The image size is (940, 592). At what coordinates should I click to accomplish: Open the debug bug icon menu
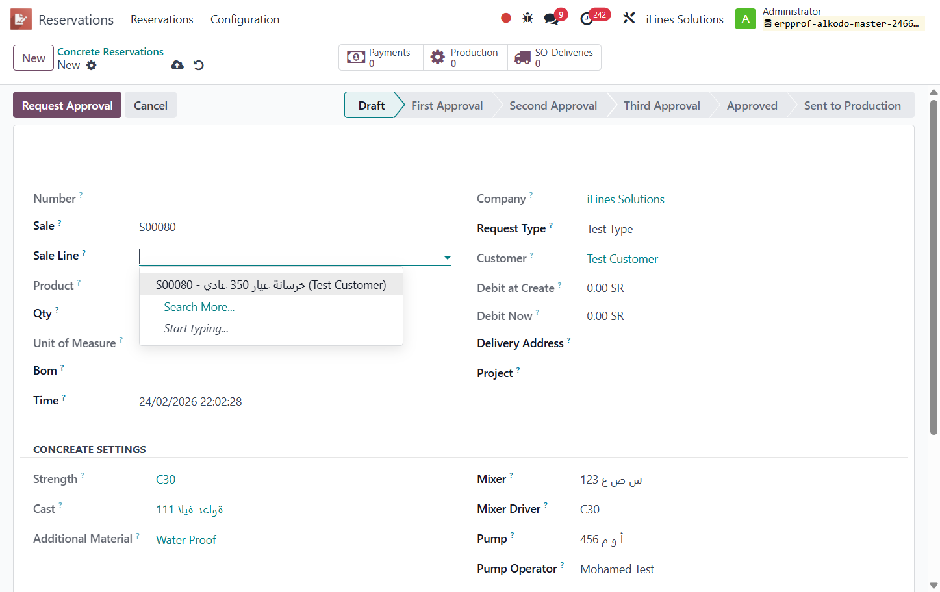(x=527, y=18)
